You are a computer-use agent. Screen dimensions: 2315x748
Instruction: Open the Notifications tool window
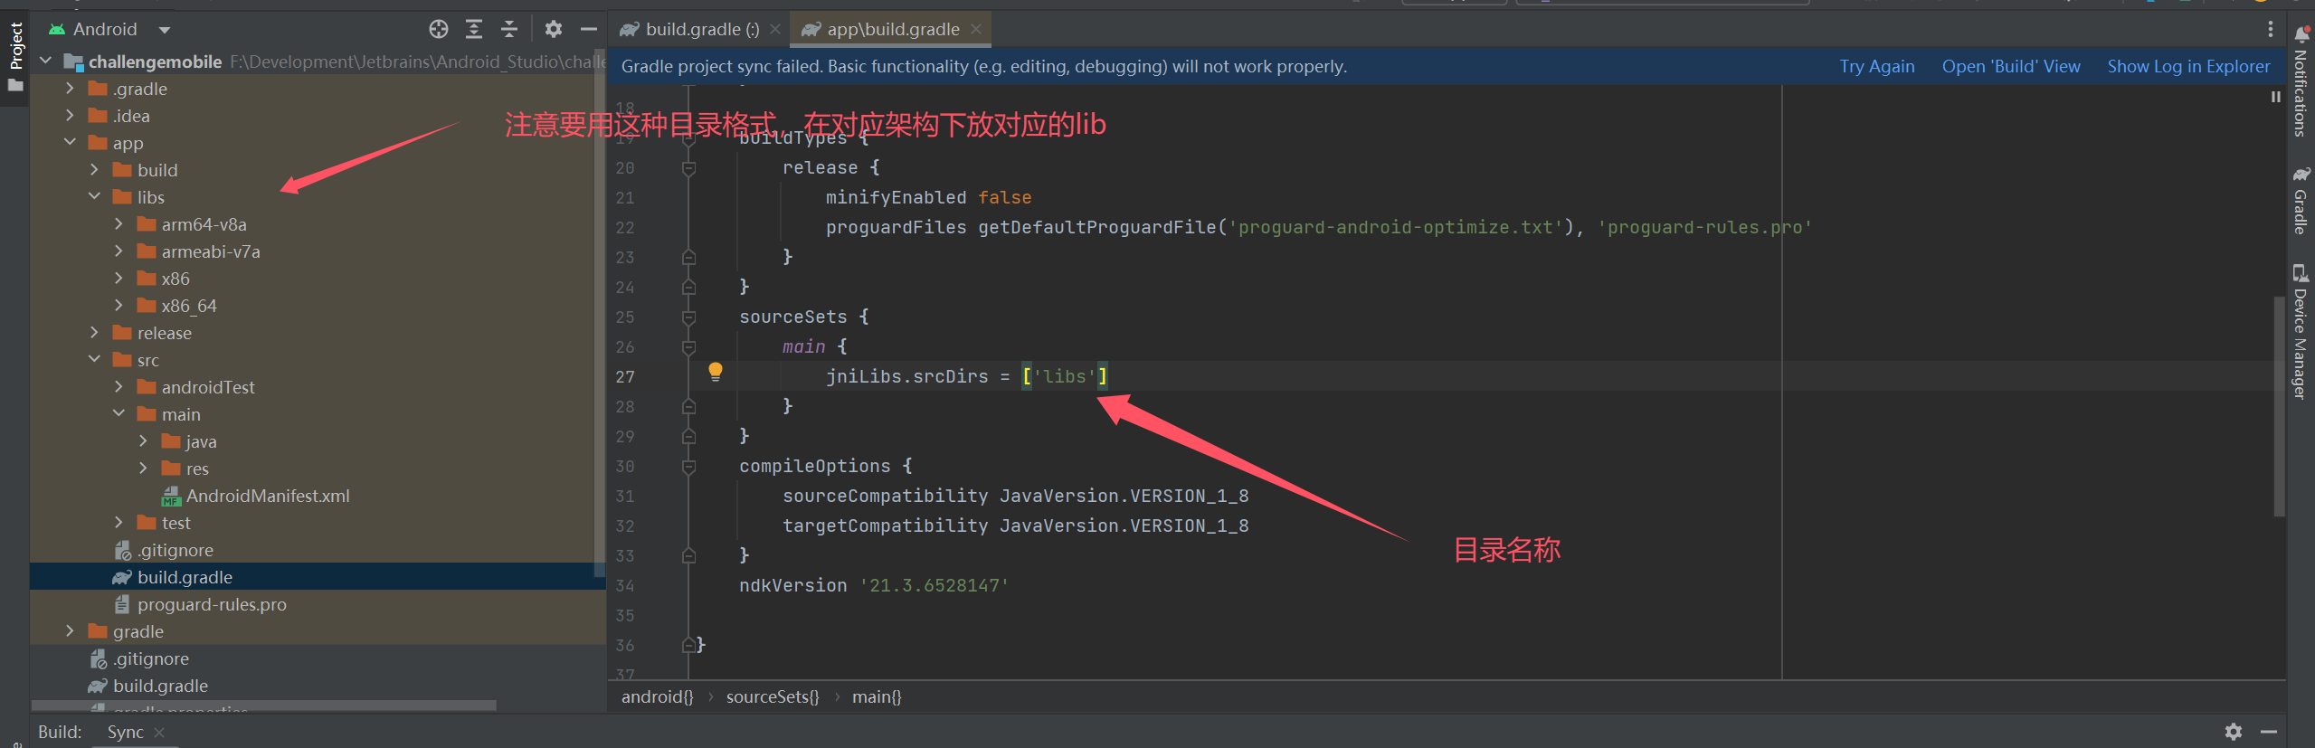tap(2301, 81)
